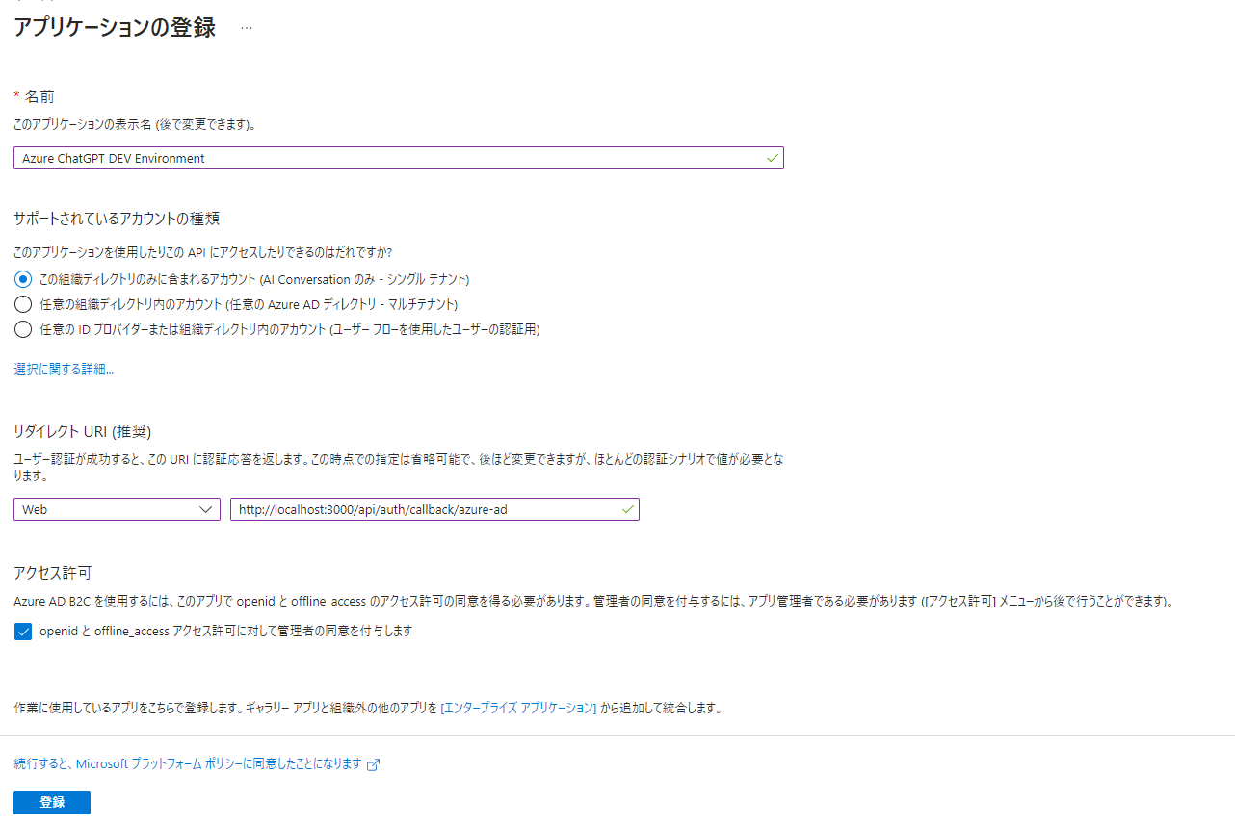Open the Web platform dropdown

(117, 509)
